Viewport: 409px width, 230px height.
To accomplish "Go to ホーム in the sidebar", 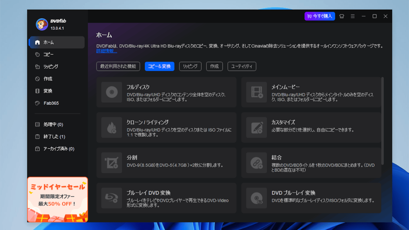I will [x=57, y=42].
